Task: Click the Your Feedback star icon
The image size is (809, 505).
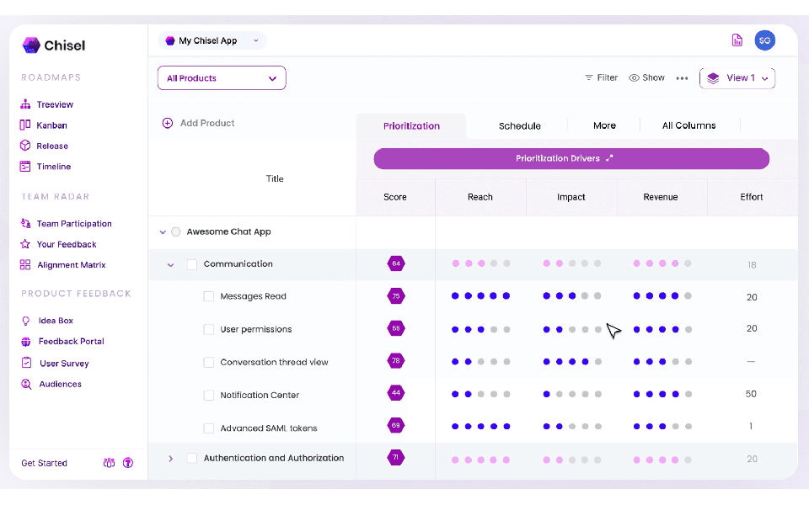Action: [24, 244]
